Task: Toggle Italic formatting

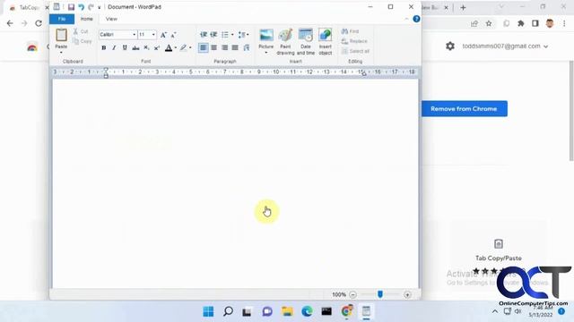Action: (x=114, y=47)
